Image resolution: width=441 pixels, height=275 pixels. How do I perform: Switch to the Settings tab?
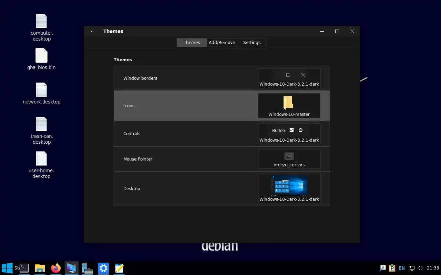pos(252,43)
